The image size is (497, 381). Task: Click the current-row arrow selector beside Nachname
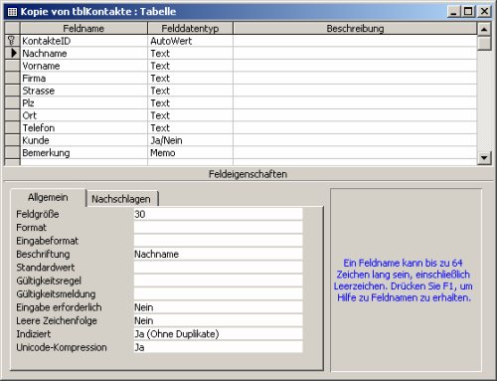pos(12,53)
